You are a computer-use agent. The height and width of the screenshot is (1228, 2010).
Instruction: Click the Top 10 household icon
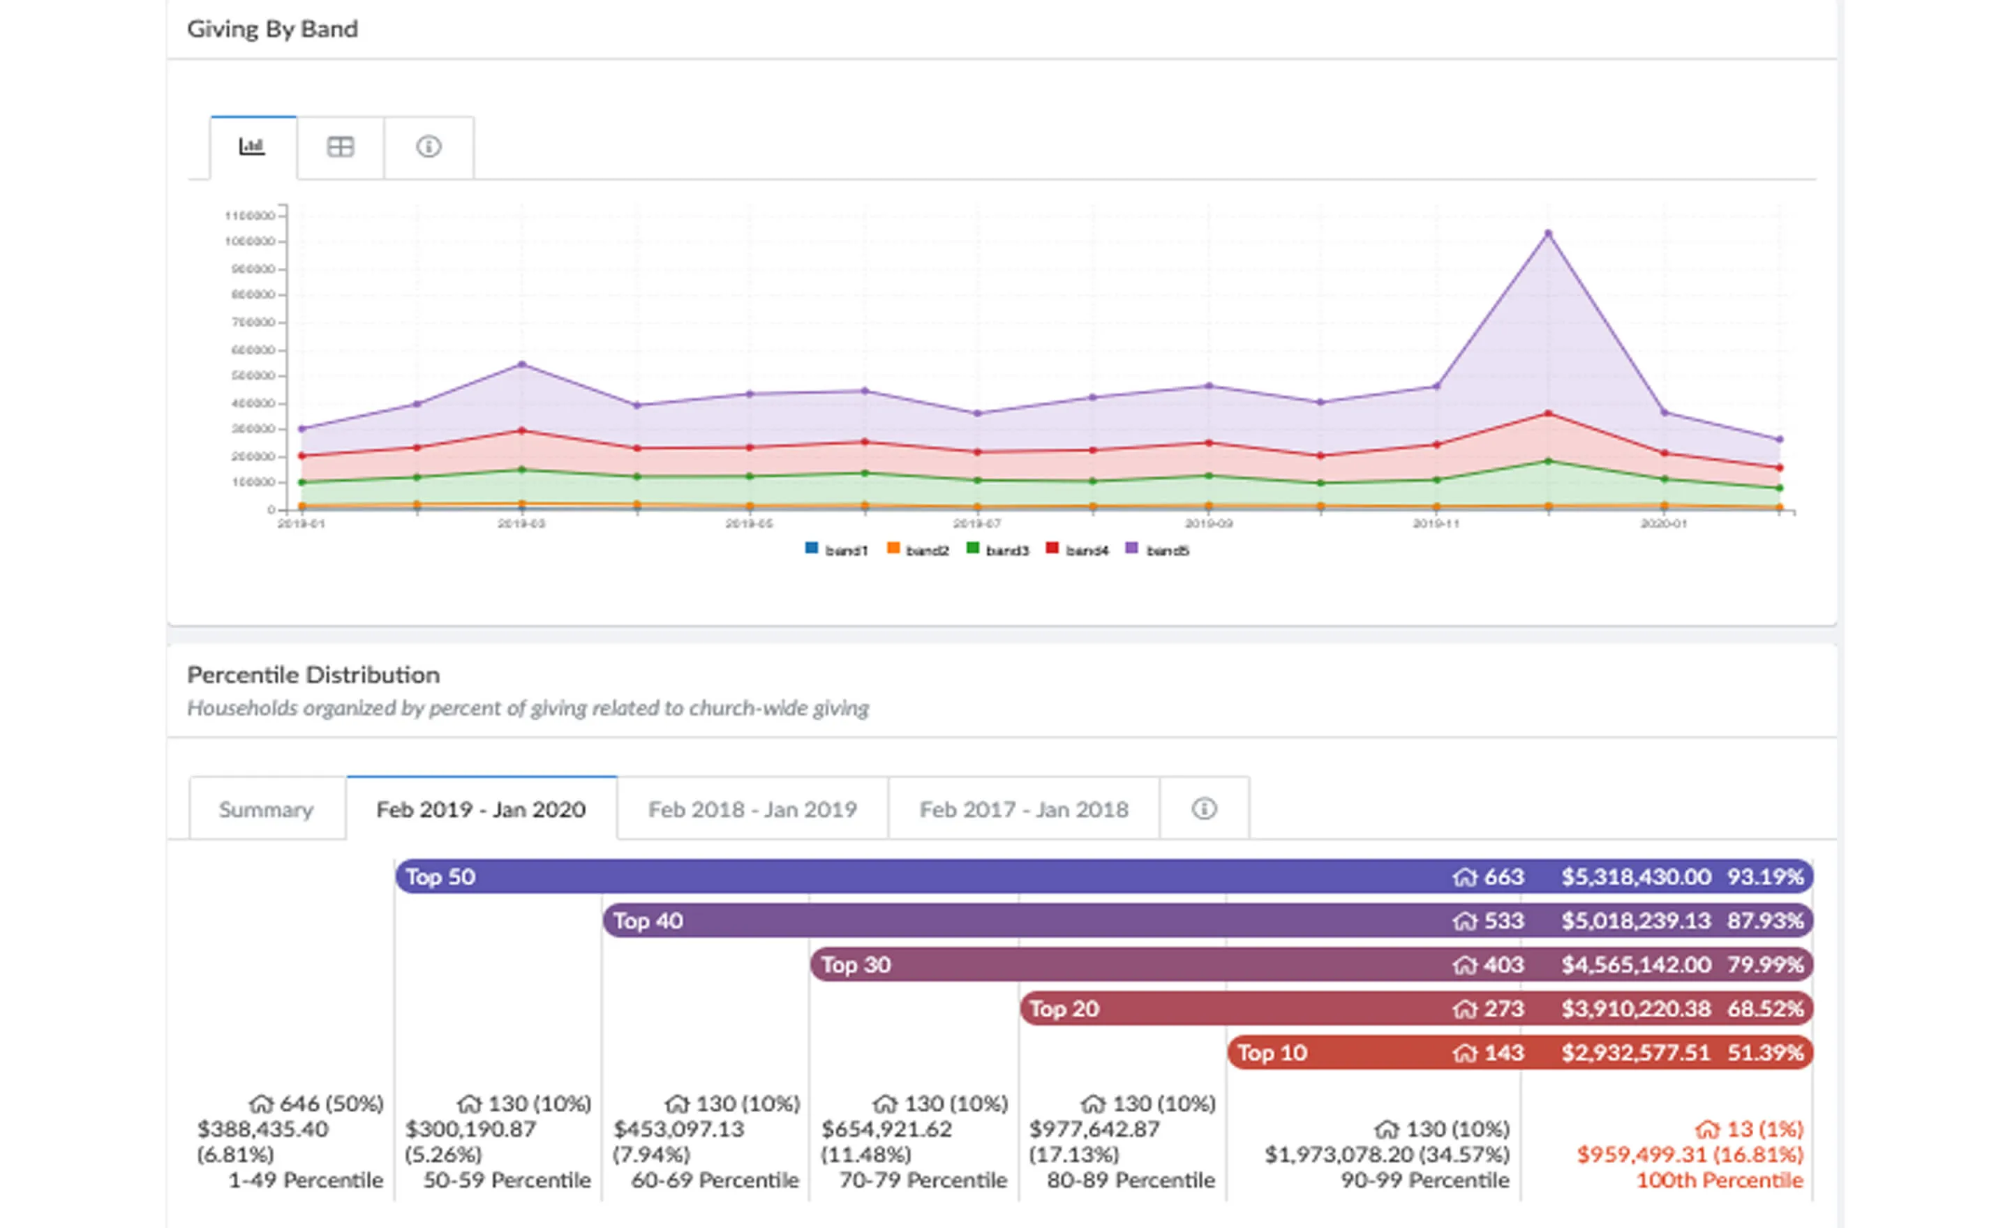click(1464, 1054)
